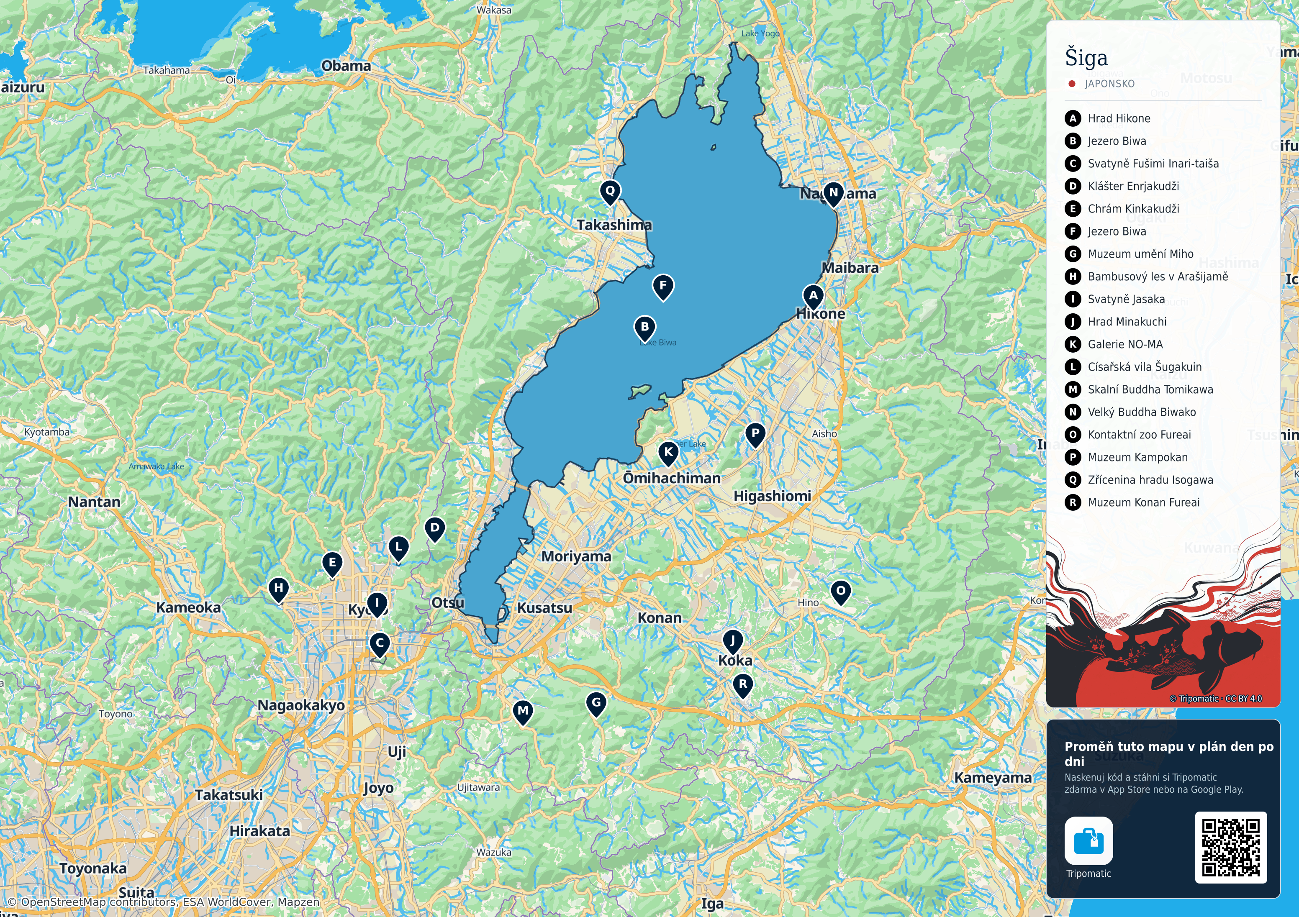Click the Proměň tuto mapu promo heading
Screen dimensions: 1299x917
pos(1169,753)
